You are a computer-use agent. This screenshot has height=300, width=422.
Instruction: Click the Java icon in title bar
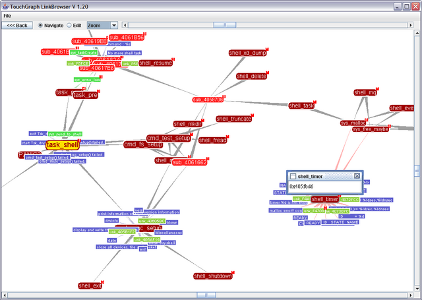tap(5, 7)
